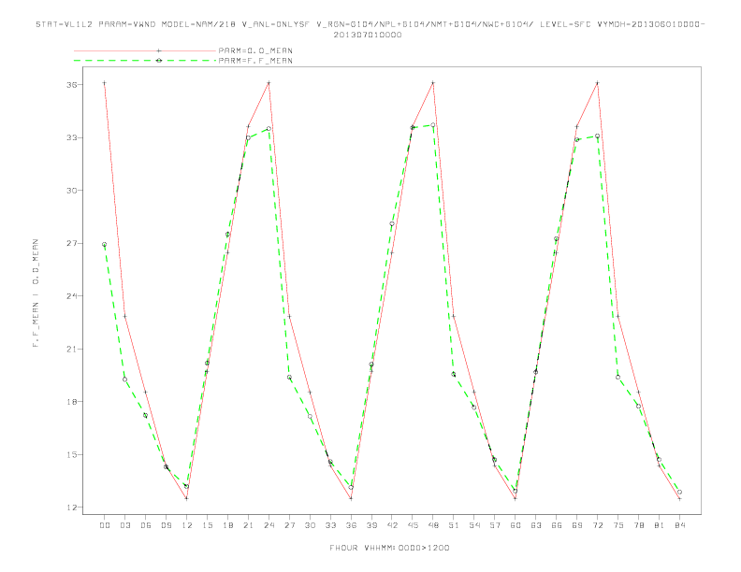
Task: Click x-axis tick label 69
Action: (577, 525)
